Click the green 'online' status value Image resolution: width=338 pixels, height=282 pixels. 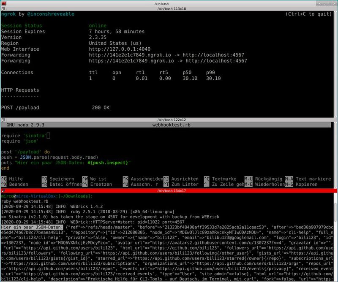click(98, 26)
